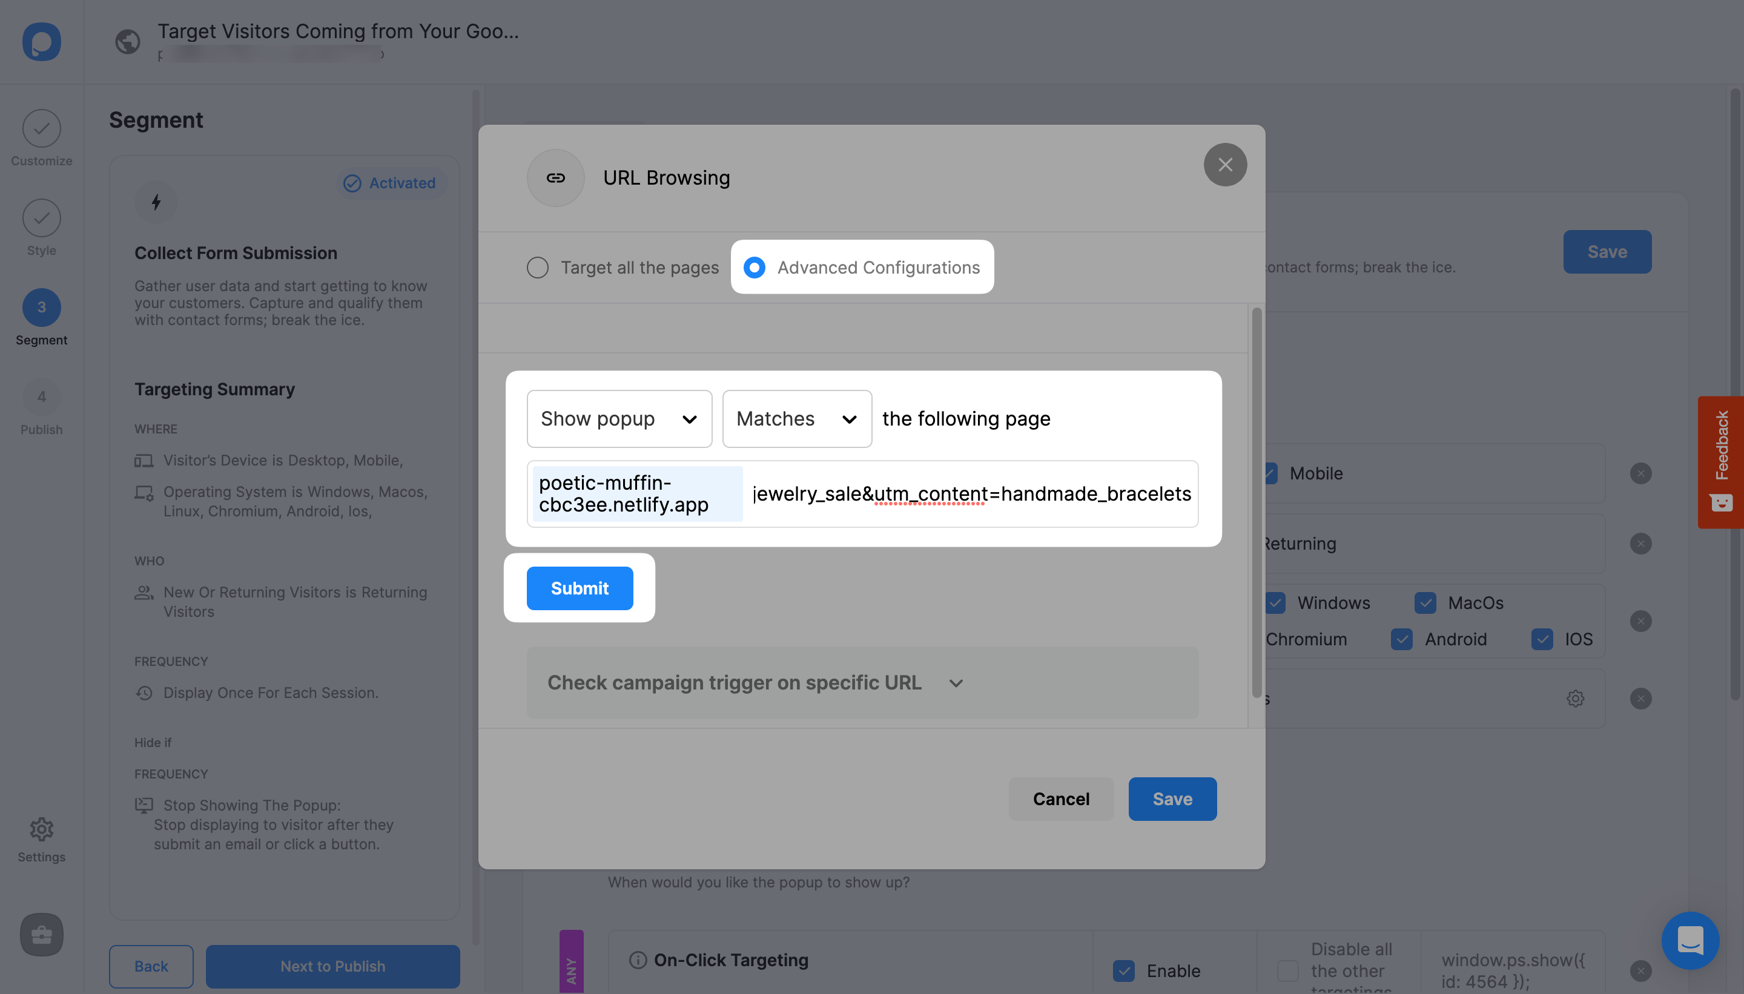Click the URL Browsing link icon
1744x994 pixels.
point(556,179)
